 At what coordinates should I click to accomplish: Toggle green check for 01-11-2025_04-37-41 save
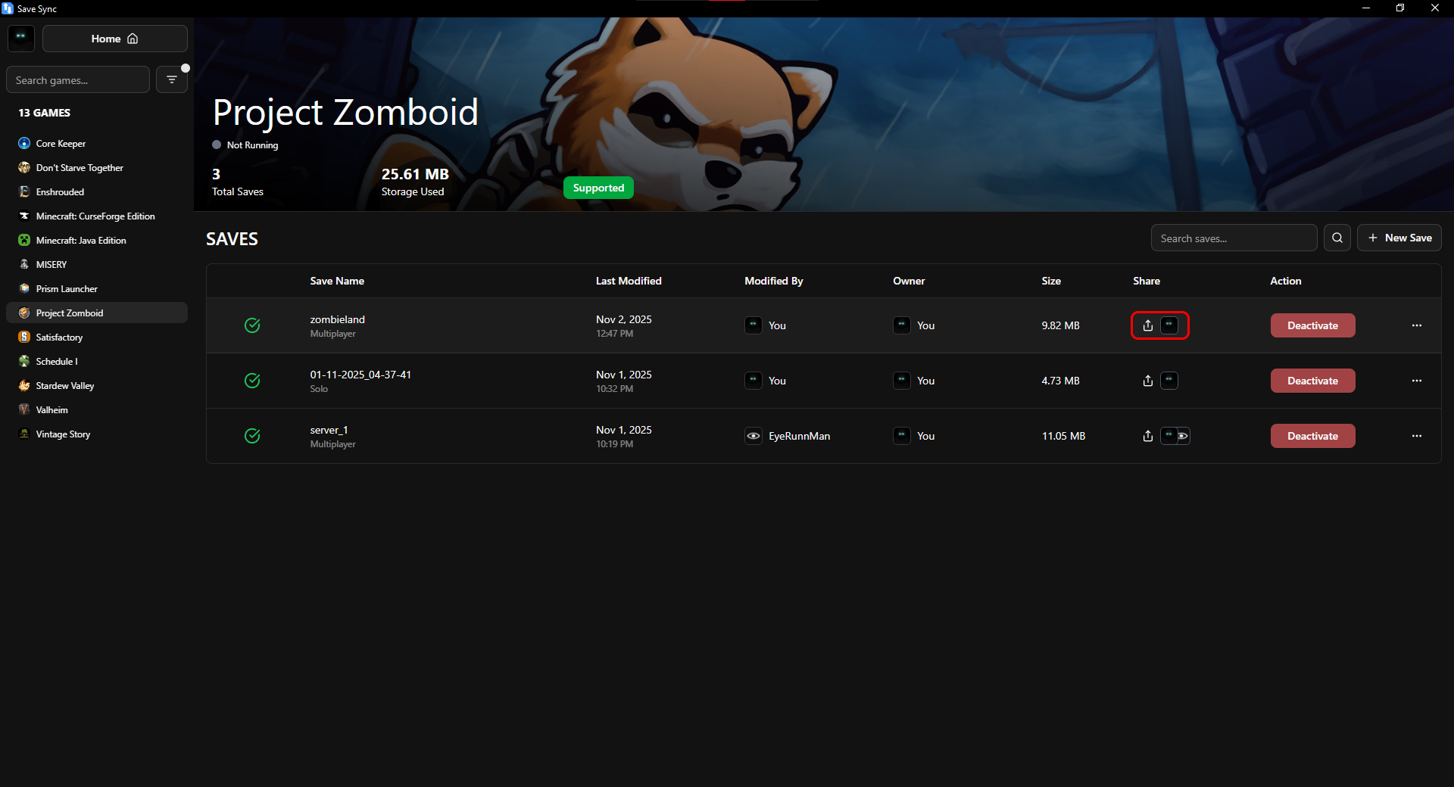click(x=252, y=381)
